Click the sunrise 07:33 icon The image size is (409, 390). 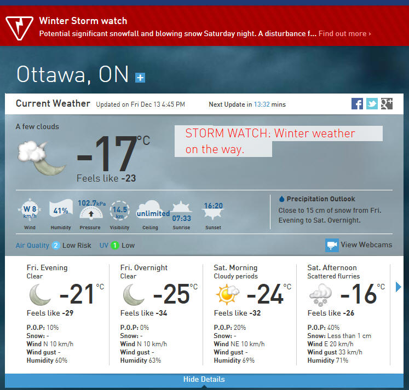(182, 210)
